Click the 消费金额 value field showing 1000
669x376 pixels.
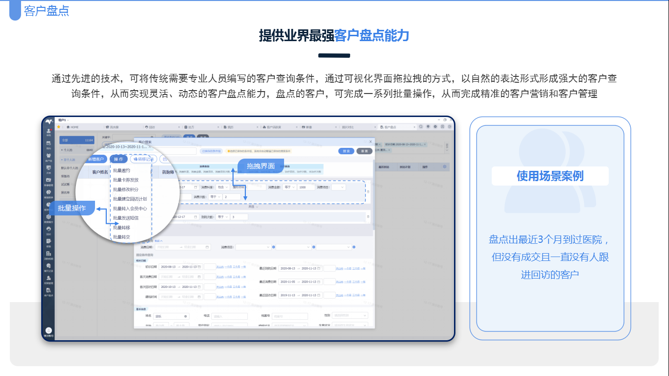306,187
